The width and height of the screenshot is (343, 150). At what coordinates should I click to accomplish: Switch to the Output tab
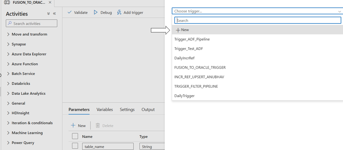click(148, 109)
